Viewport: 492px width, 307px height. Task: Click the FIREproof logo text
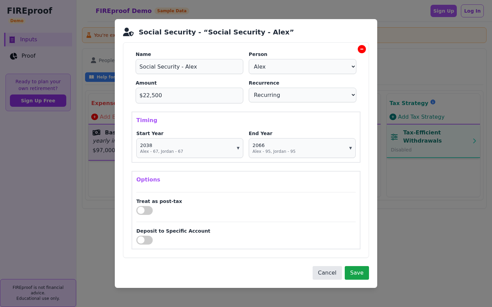click(x=30, y=11)
